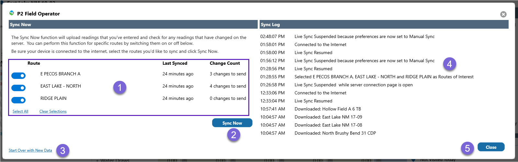The image size is (518, 162).
Task: Click the P2 Field Operator logo icon
Action: pyautogui.click(x=12, y=13)
